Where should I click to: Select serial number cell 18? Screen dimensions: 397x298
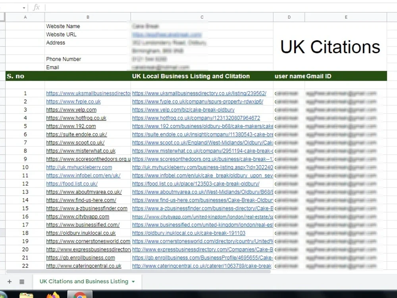coord(25,233)
